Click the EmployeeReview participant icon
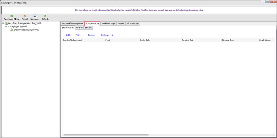Image resolution: width=277 pixels, height=138 pixels. coord(12,30)
